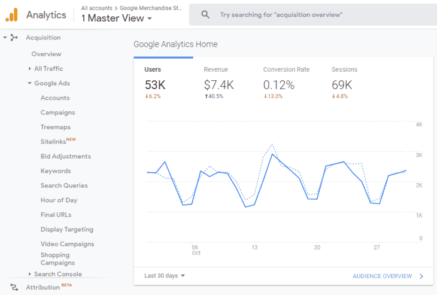Click the 40.5% revenue change indicator
The width and height of the screenshot is (437, 295).
(x=214, y=96)
